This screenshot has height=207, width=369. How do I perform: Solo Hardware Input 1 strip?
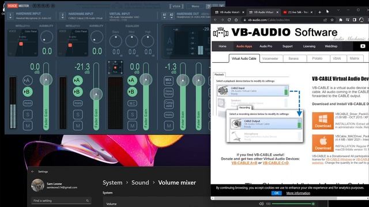28,114
